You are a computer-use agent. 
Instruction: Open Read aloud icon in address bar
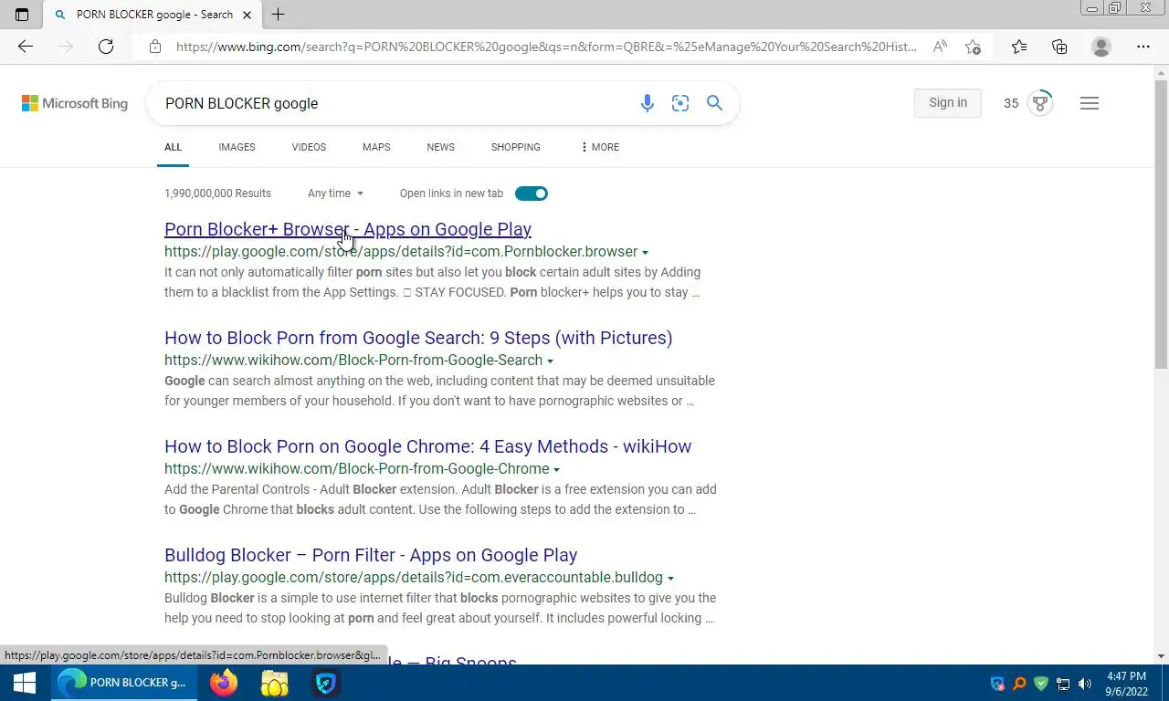click(940, 47)
